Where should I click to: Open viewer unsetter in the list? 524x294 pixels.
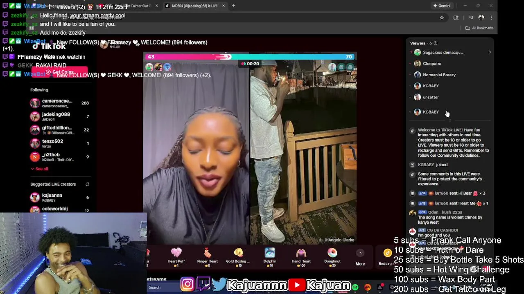click(x=450, y=97)
